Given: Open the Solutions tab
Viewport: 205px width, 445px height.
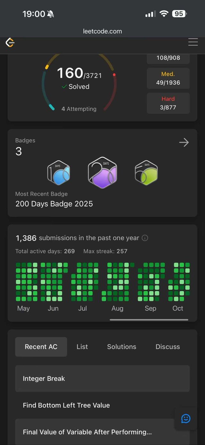Looking at the screenshot, I should [x=122, y=347].
